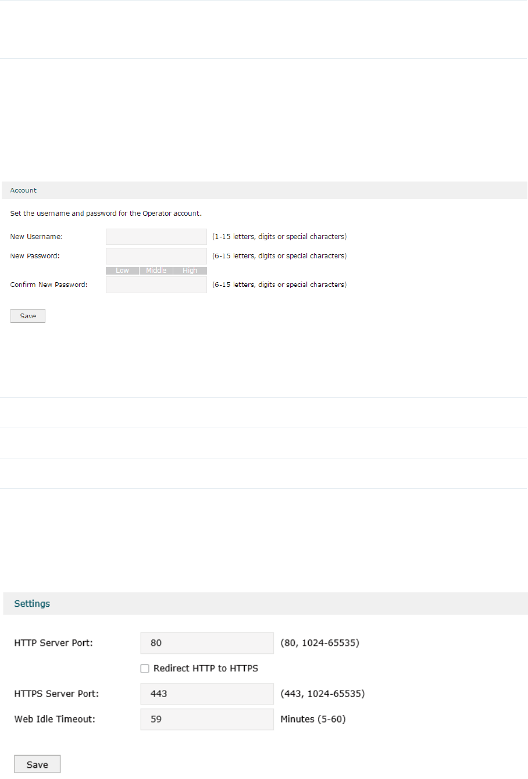Click the HTTP Server Port field
528x779 pixels.
207,643
